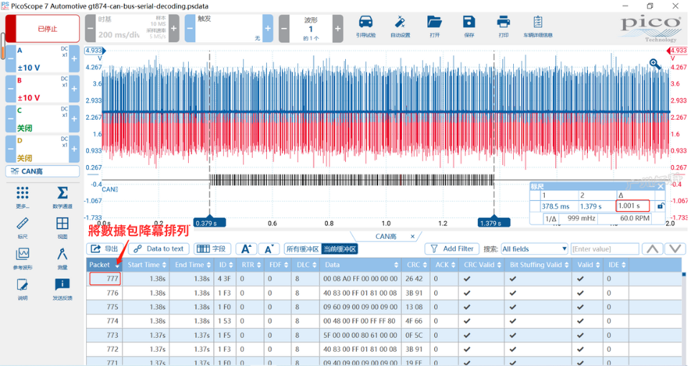Close the rulers legend panel
689x366 pixels.
[x=660, y=187]
